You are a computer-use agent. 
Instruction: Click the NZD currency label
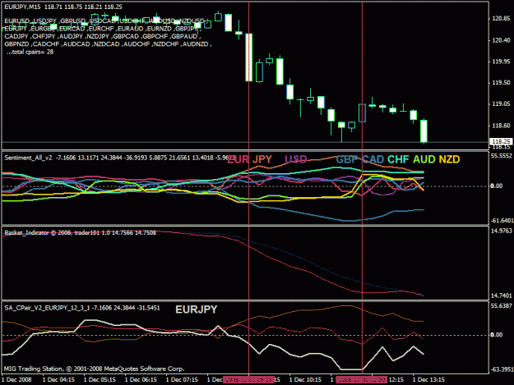pyautogui.click(x=449, y=159)
